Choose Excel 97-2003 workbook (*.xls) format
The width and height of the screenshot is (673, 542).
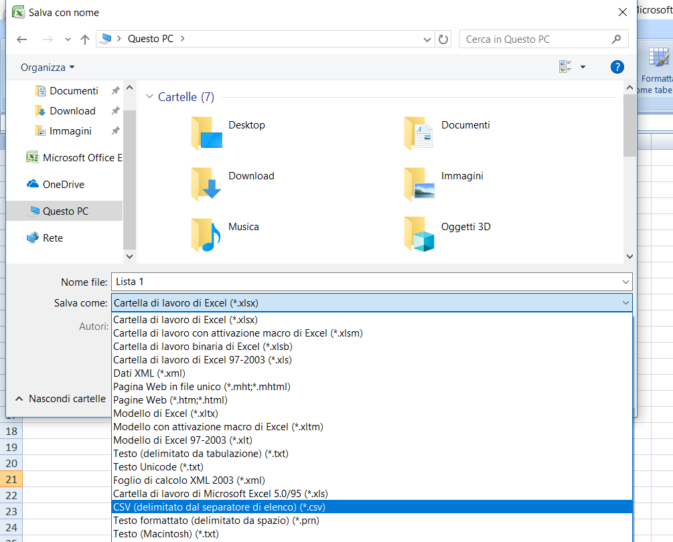click(372, 360)
